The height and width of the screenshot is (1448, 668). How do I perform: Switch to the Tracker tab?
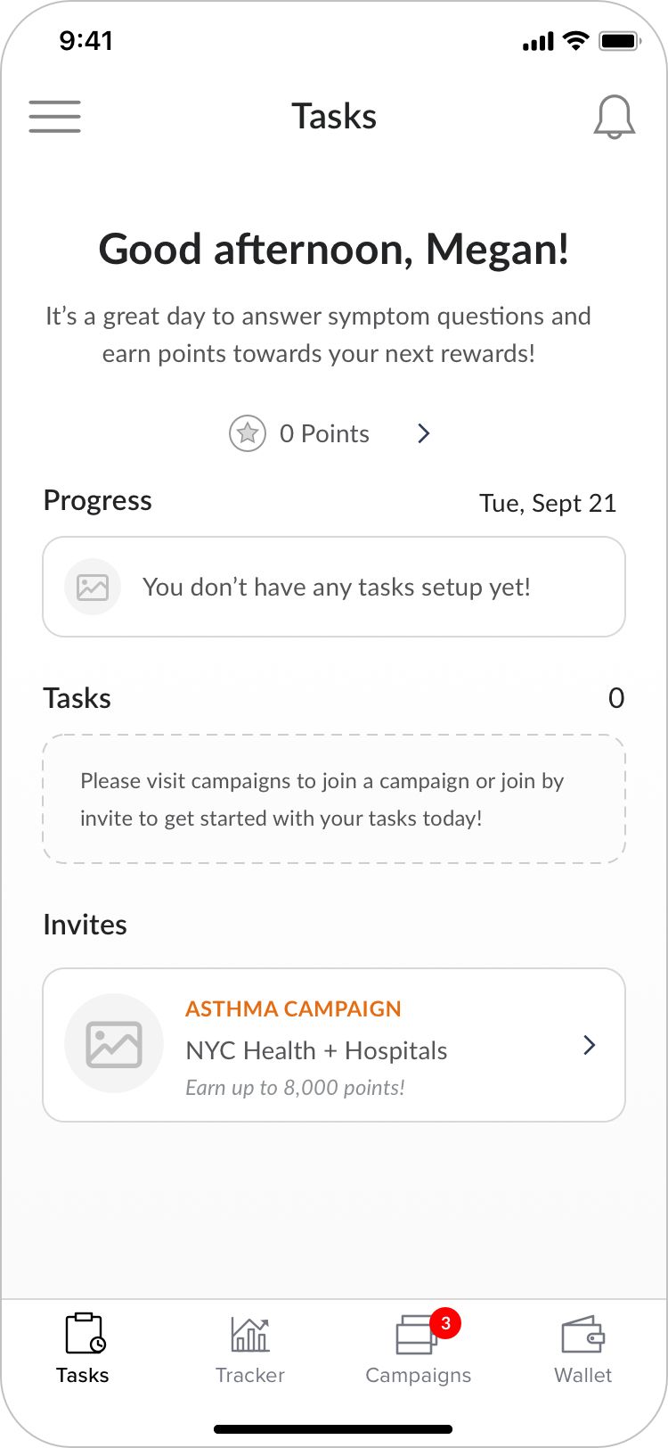[249, 1346]
